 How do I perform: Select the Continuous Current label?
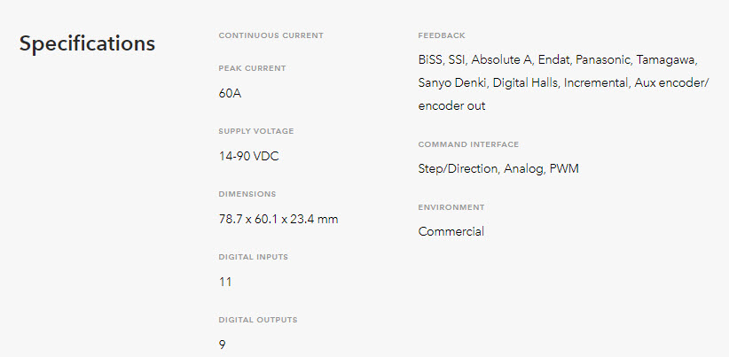[271, 35]
